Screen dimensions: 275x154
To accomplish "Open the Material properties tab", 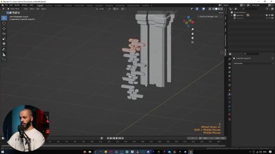I will coord(229,115).
